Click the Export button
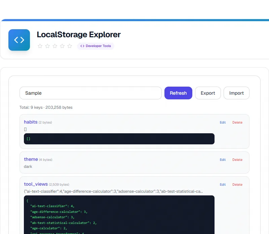Viewport: 269px width, 234px height. [x=208, y=93]
